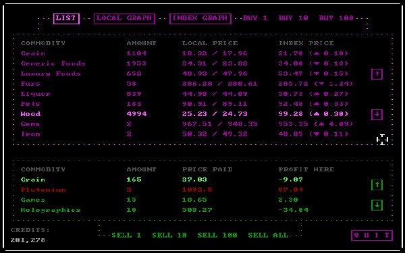
Task: Switch to the LIST view tab
Action: click(x=66, y=19)
